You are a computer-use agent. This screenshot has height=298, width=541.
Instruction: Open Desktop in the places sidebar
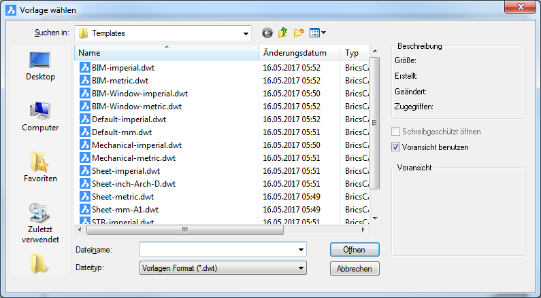tap(40, 64)
